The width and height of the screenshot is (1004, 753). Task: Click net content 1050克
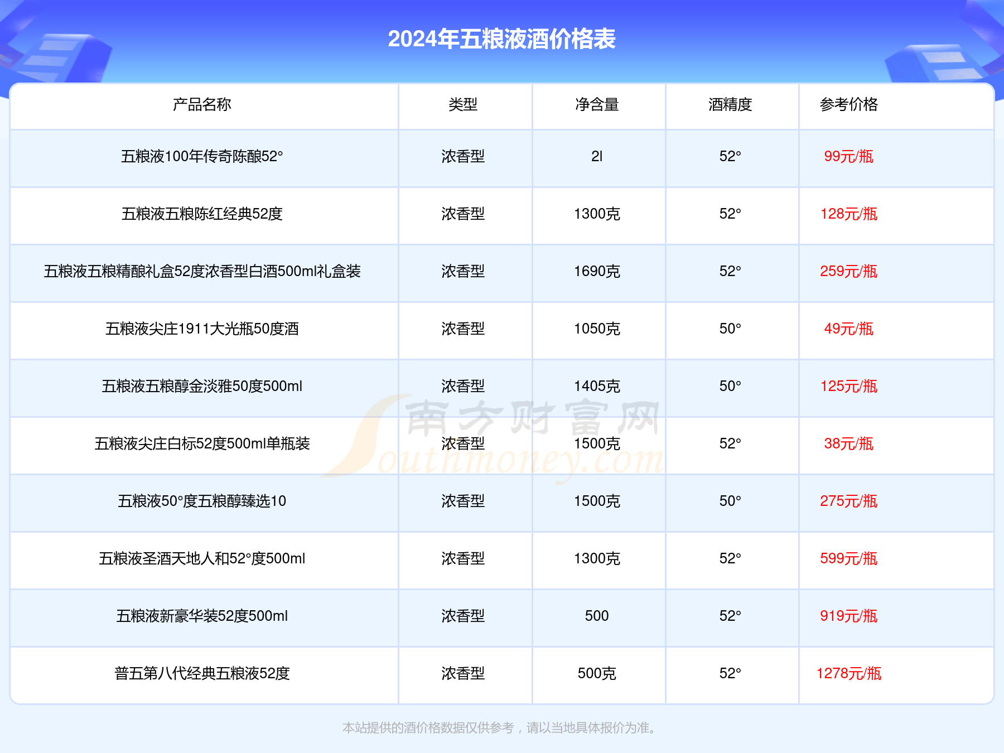pos(597,329)
